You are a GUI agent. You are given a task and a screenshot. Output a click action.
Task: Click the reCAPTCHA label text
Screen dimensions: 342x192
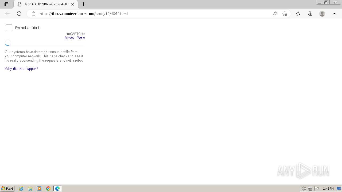76,34
